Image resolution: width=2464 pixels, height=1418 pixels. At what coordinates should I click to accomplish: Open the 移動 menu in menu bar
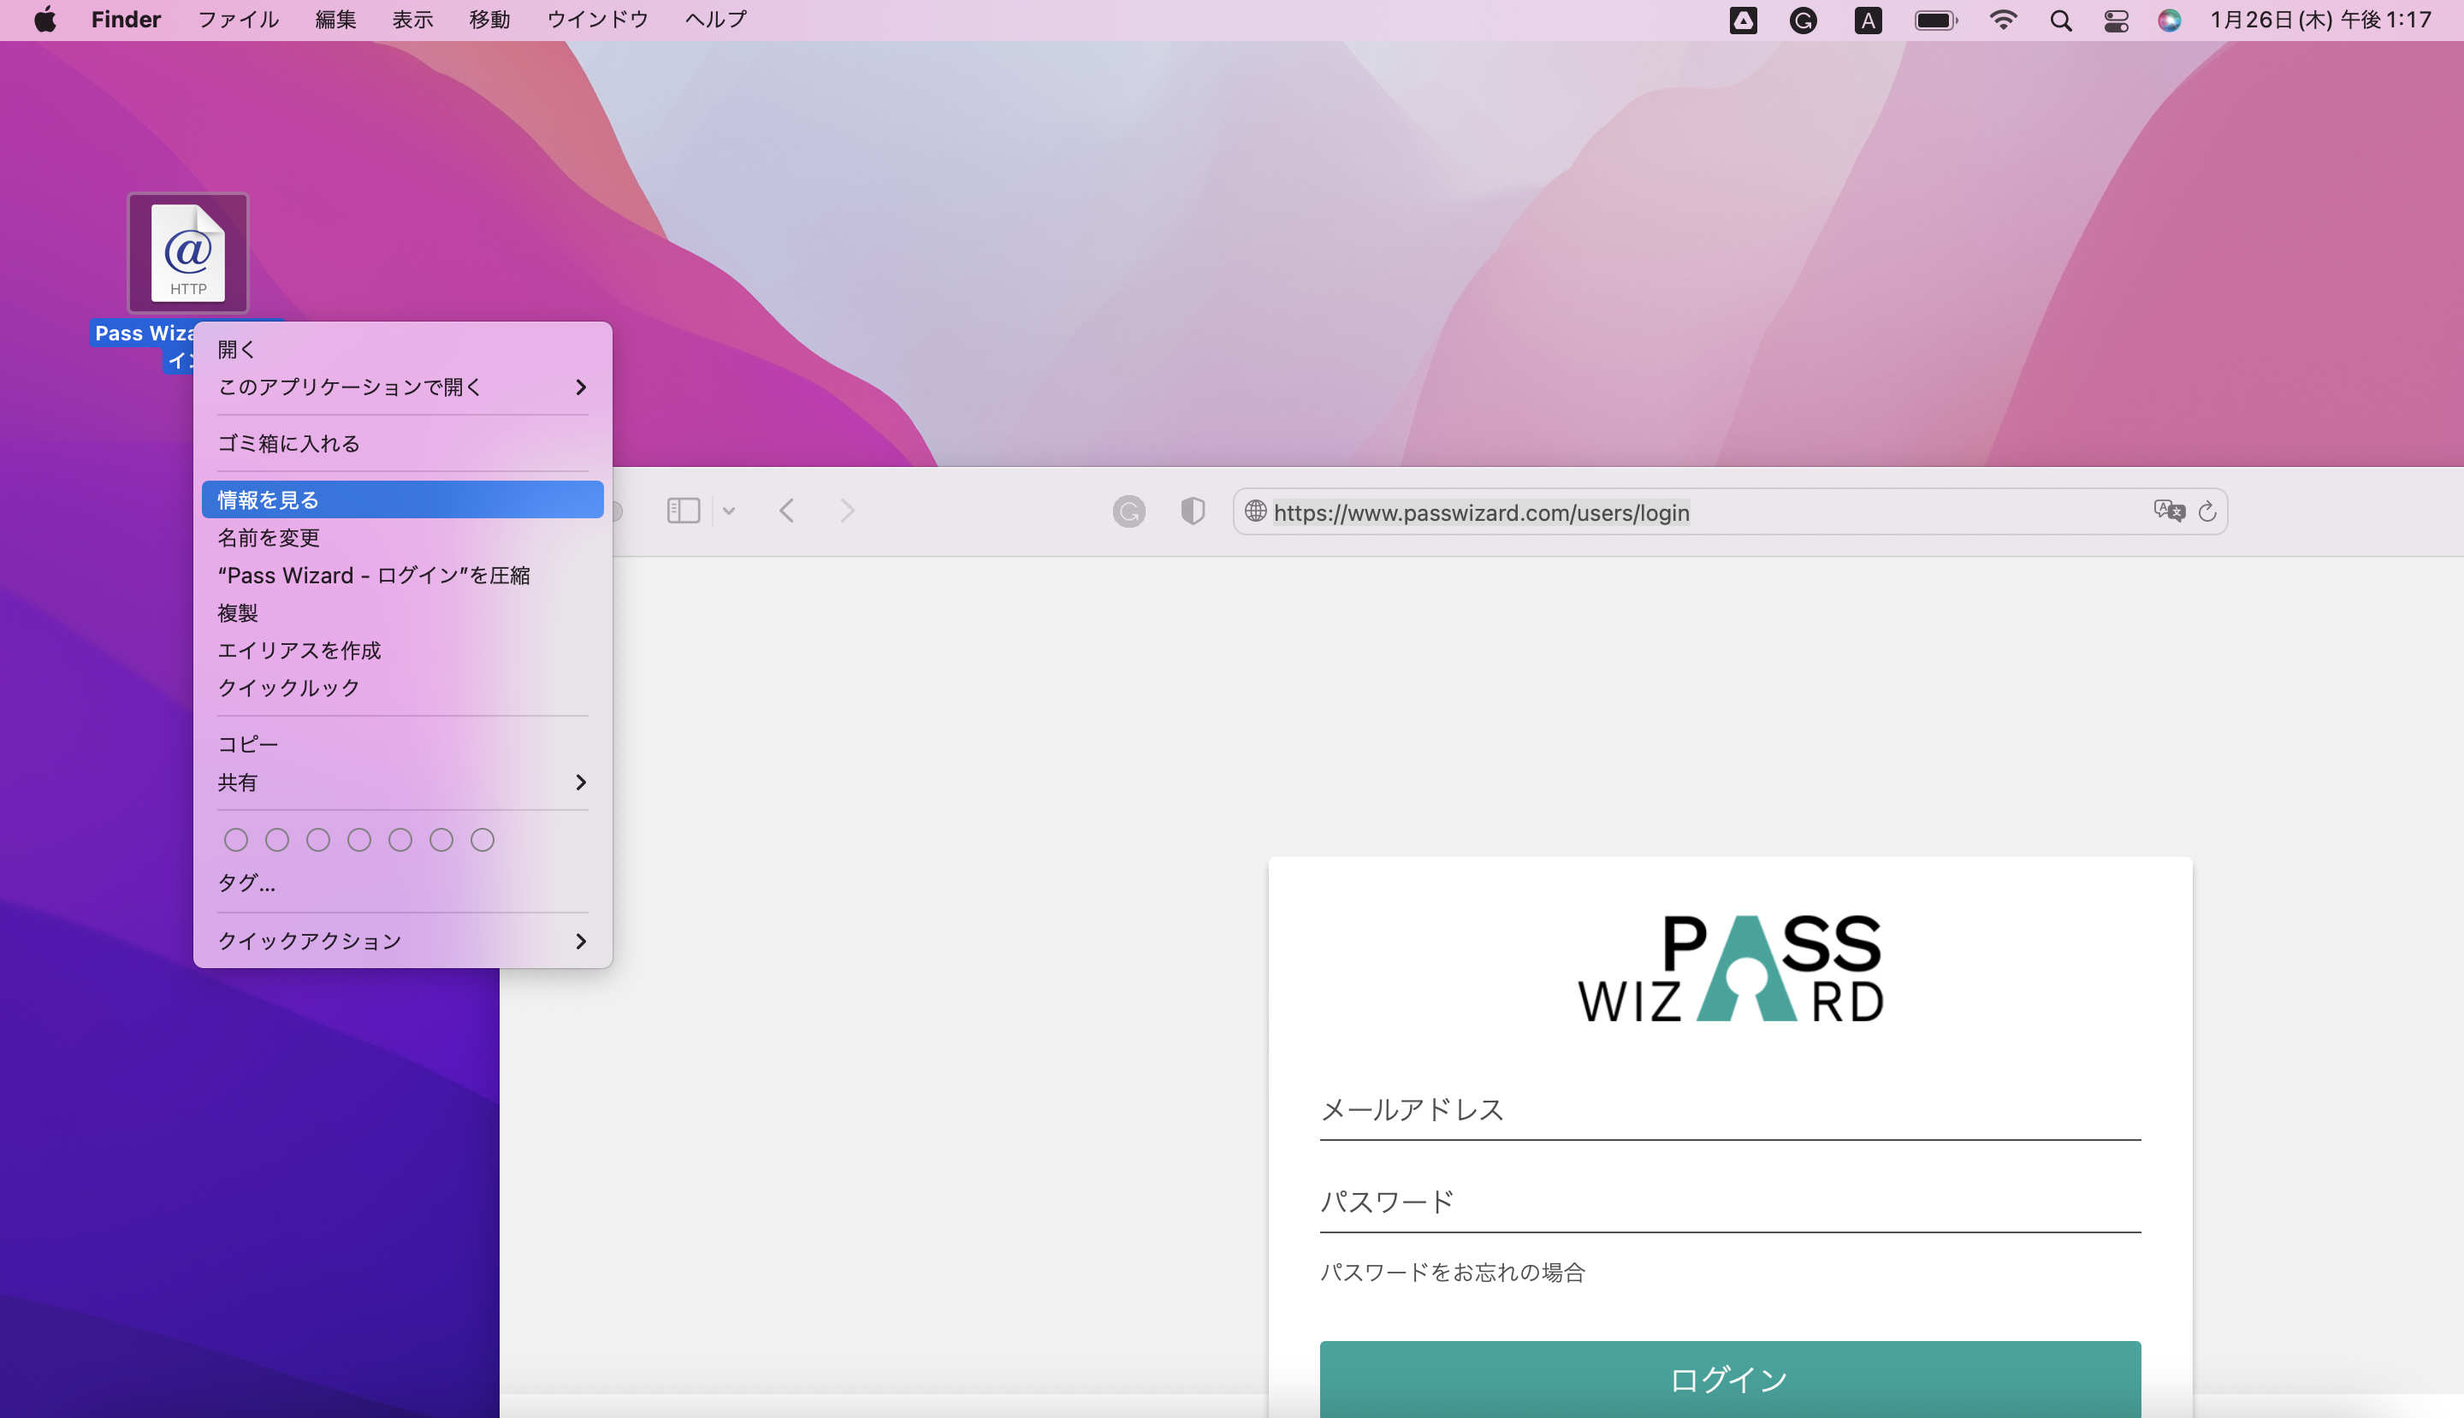(x=489, y=20)
